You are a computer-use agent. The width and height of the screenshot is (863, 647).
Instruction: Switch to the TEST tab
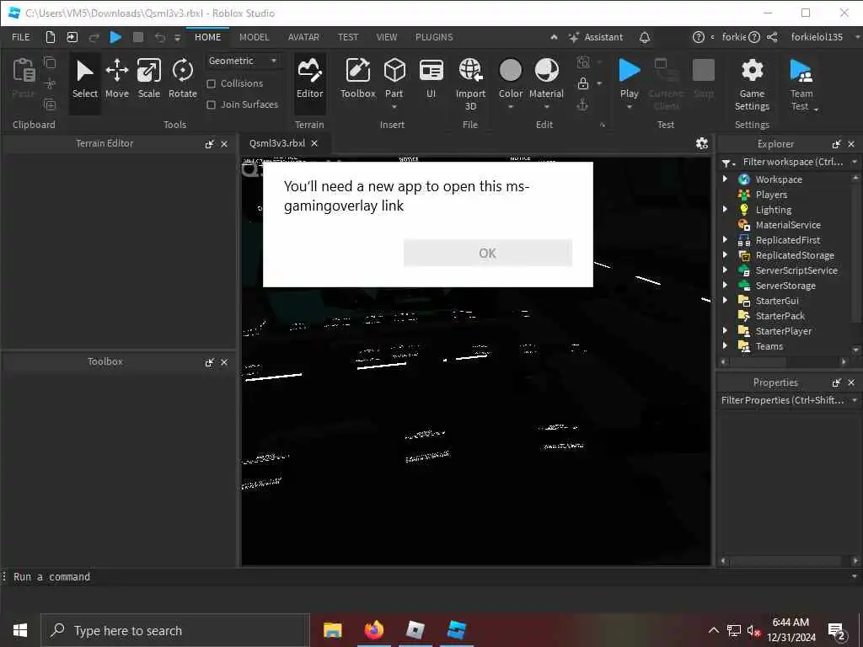(348, 37)
